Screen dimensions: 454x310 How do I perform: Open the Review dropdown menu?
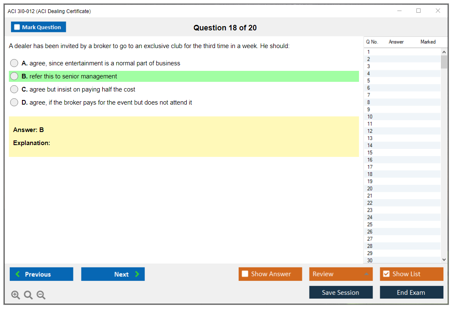341,274
